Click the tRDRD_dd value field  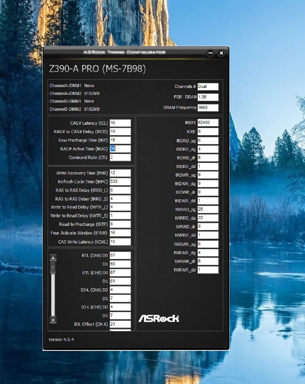pos(208,166)
